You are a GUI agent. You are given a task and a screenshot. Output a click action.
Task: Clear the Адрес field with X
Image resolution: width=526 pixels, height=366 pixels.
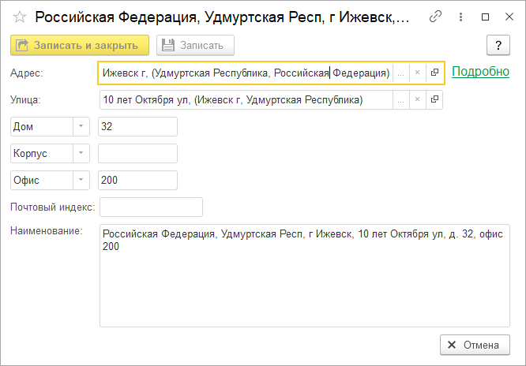tap(418, 73)
